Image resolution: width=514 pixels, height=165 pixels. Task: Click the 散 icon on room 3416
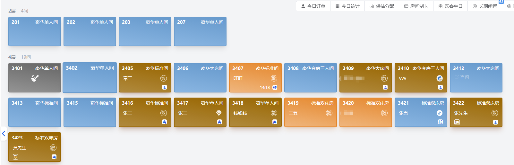[164, 113]
